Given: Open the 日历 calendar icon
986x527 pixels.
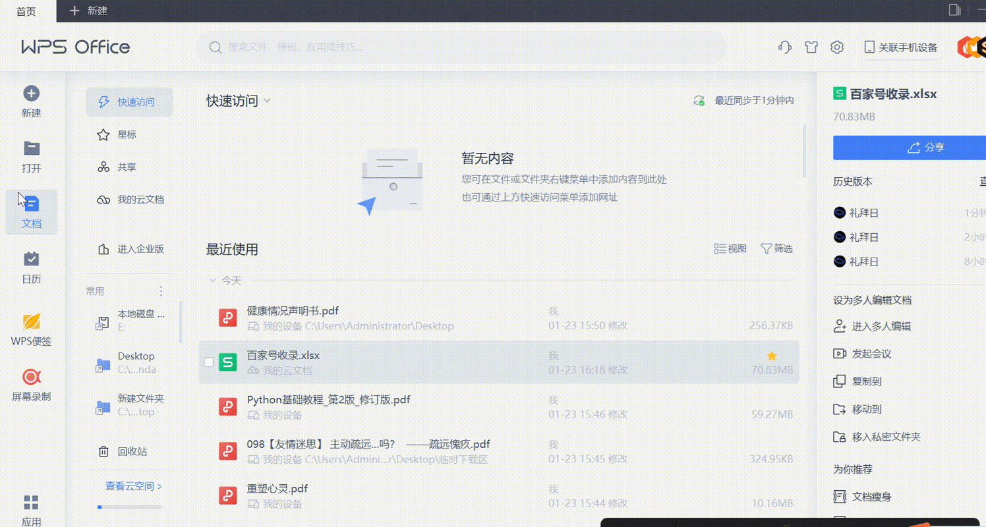Looking at the screenshot, I should coord(31,258).
